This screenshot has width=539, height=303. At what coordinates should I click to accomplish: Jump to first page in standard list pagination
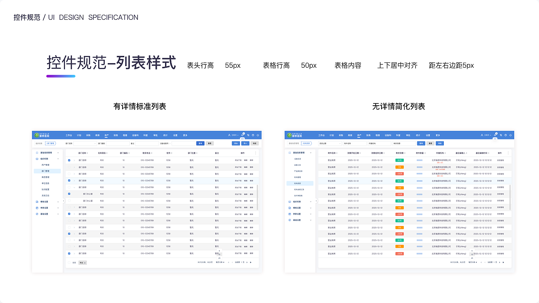coord(228,262)
